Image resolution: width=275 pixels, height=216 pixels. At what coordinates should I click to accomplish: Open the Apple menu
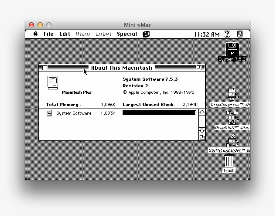coord(35,33)
